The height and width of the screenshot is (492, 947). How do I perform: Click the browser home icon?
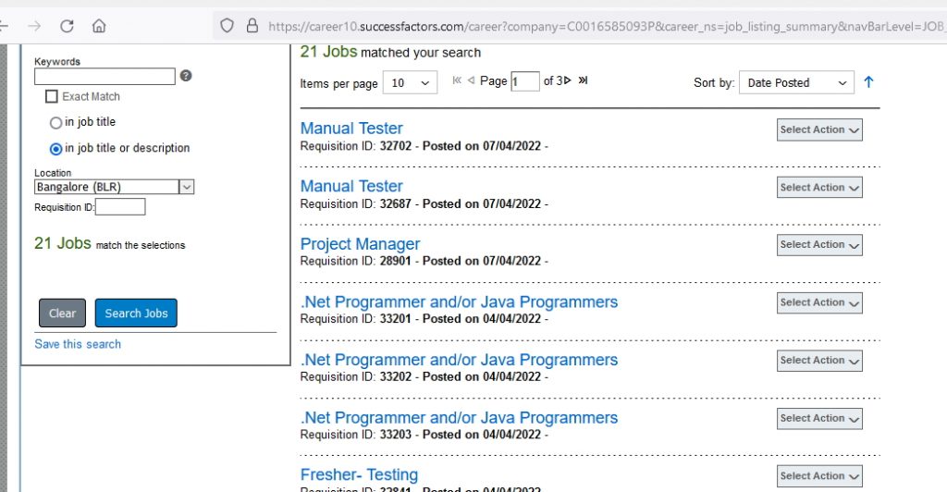[99, 26]
